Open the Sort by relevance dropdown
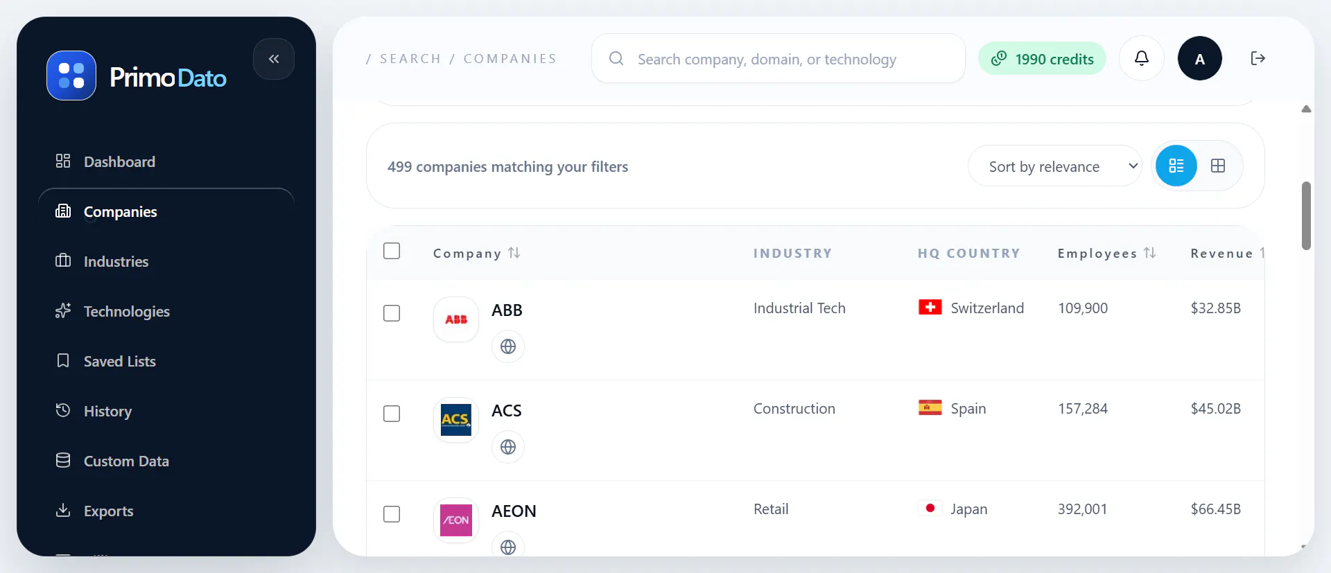The width and height of the screenshot is (1331, 573). click(x=1054, y=166)
